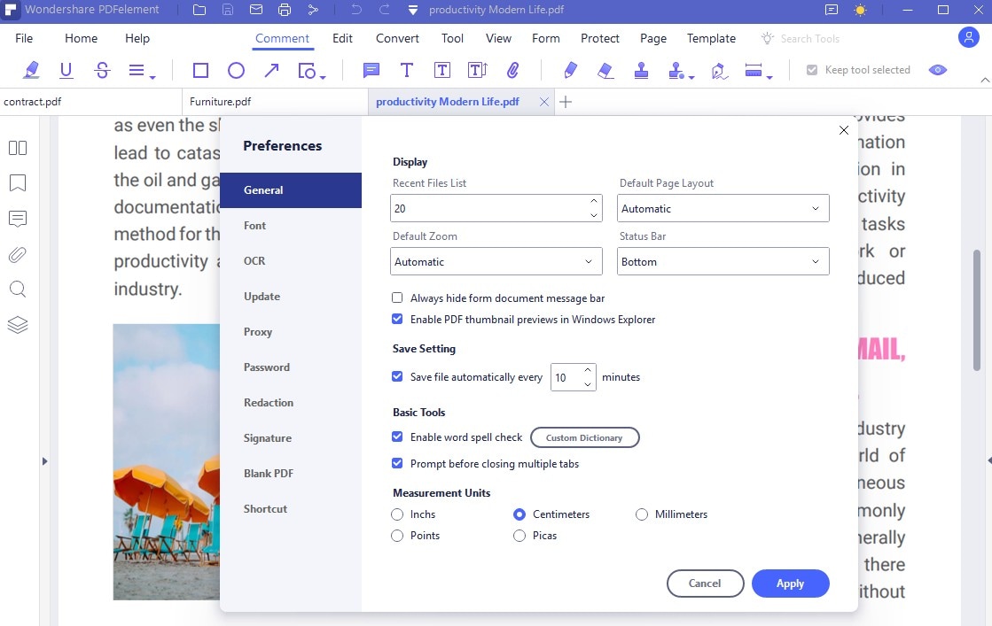The image size is (992, 626).
Task: Switch to the contract.pdf tab
Action: [x=90, y=102]
